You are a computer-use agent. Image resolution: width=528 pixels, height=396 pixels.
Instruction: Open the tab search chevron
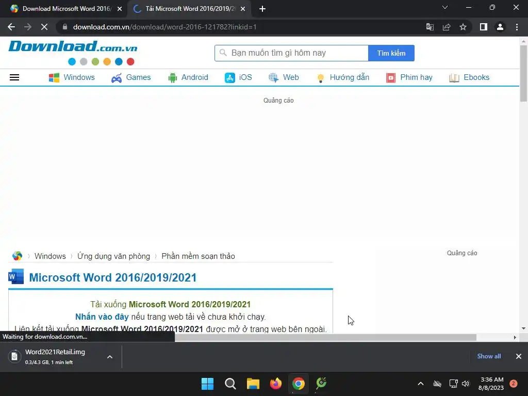click(x=445, y=7)
